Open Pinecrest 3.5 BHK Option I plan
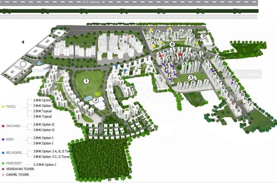Screen dimensions: 277x183 tap(45, 165)
